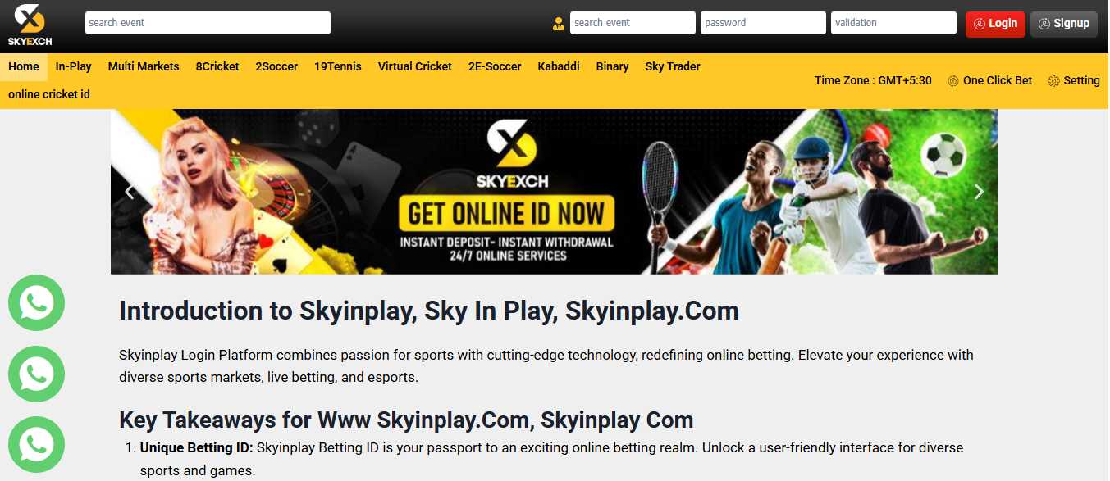The width and height of the screenshot is (1110, 481).
Task: Open the In-Play tab
Action: (x=74, y=66)
